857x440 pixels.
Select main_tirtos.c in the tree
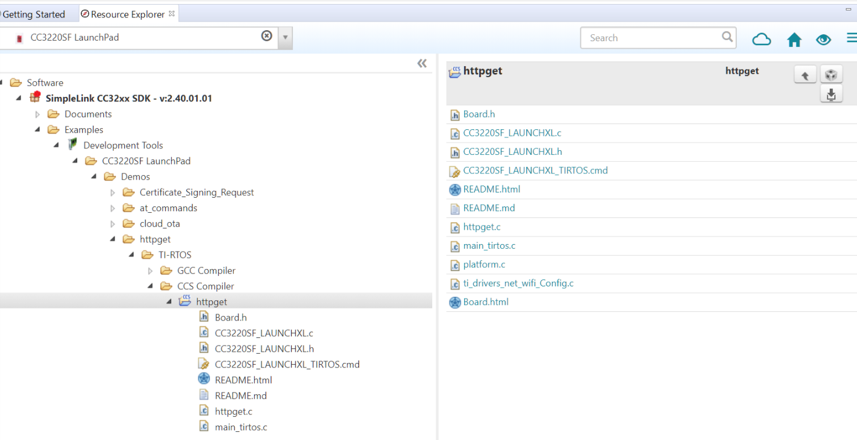(x=241, y=427)
